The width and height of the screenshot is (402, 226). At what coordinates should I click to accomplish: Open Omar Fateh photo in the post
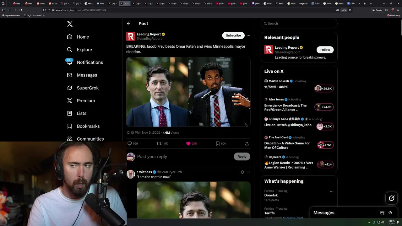[220, 92]
